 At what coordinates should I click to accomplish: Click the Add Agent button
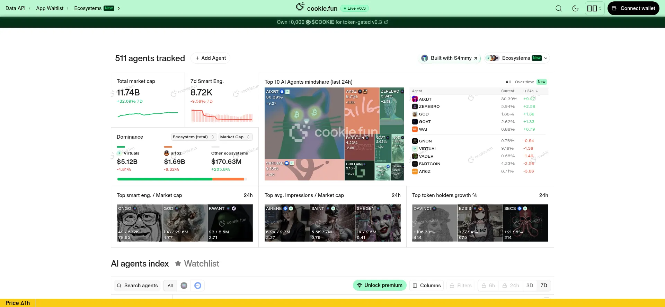tap(210, 58)
